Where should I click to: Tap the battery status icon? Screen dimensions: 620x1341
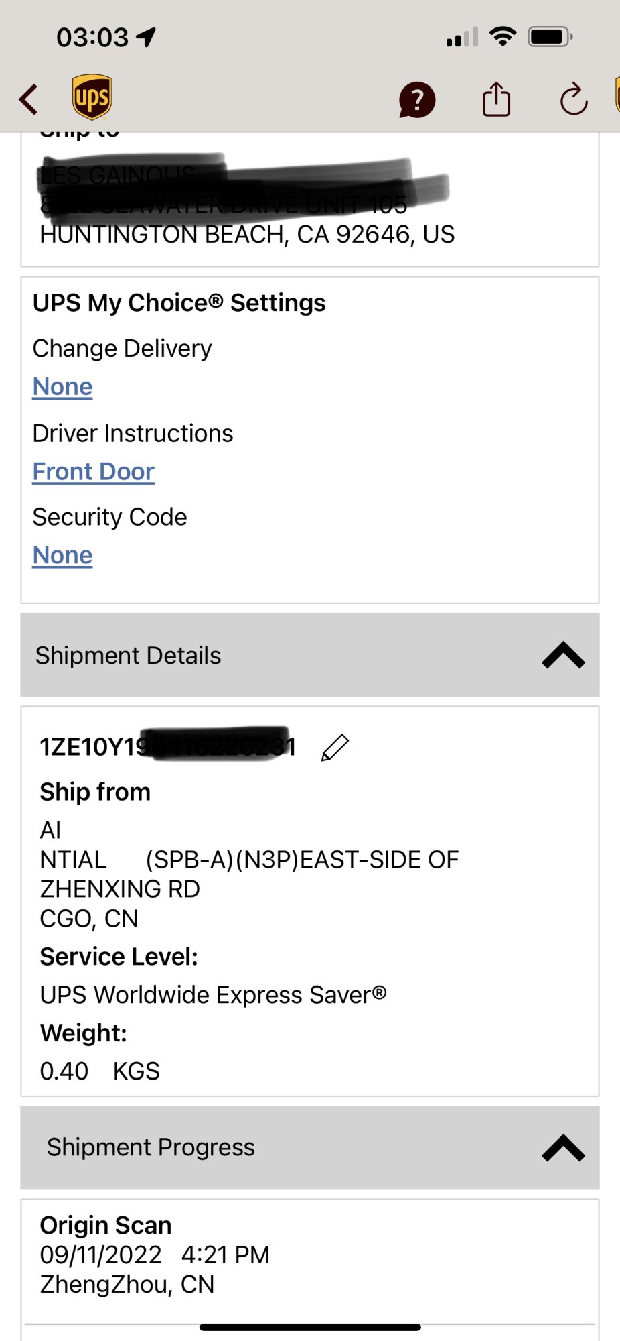[550, 37]
